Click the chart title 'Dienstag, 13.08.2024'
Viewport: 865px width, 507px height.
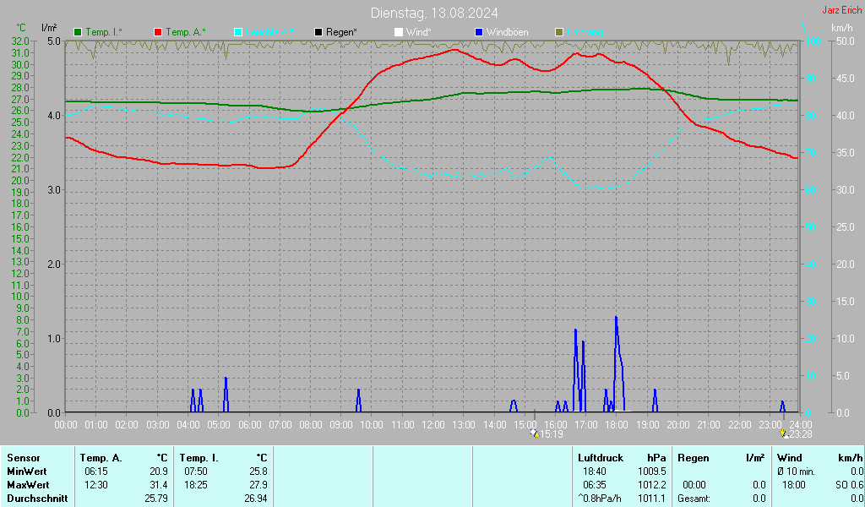434,13
